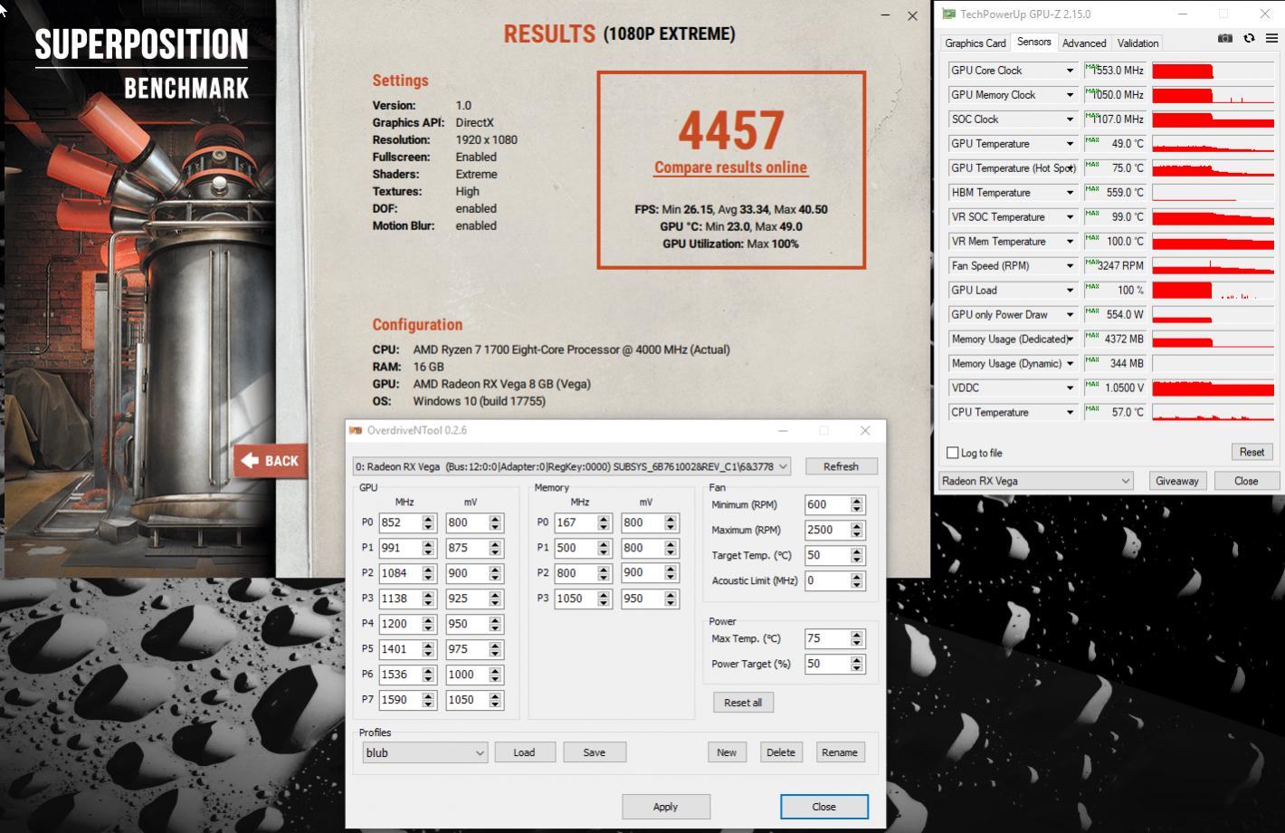Open the Radeon RX Vega device dropdown in GPU-Z
Screen dimensions: 1285x833
(1036, 481)
